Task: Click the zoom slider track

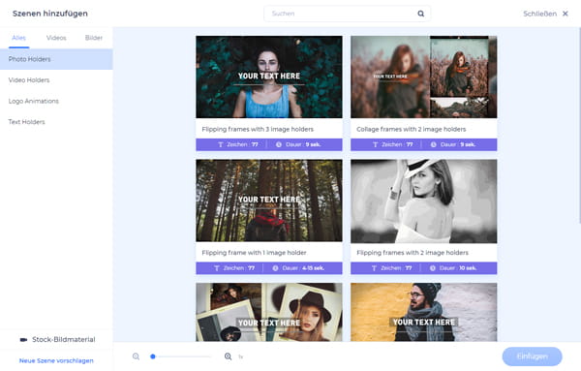Action: [182, 356]
